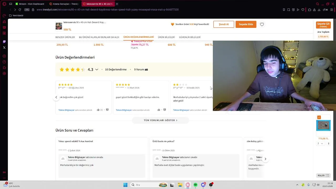This screenshot has width=336, height=189.
Task: Switch to the Arama Sonuçları Trendyol tab
Action: 64,4
